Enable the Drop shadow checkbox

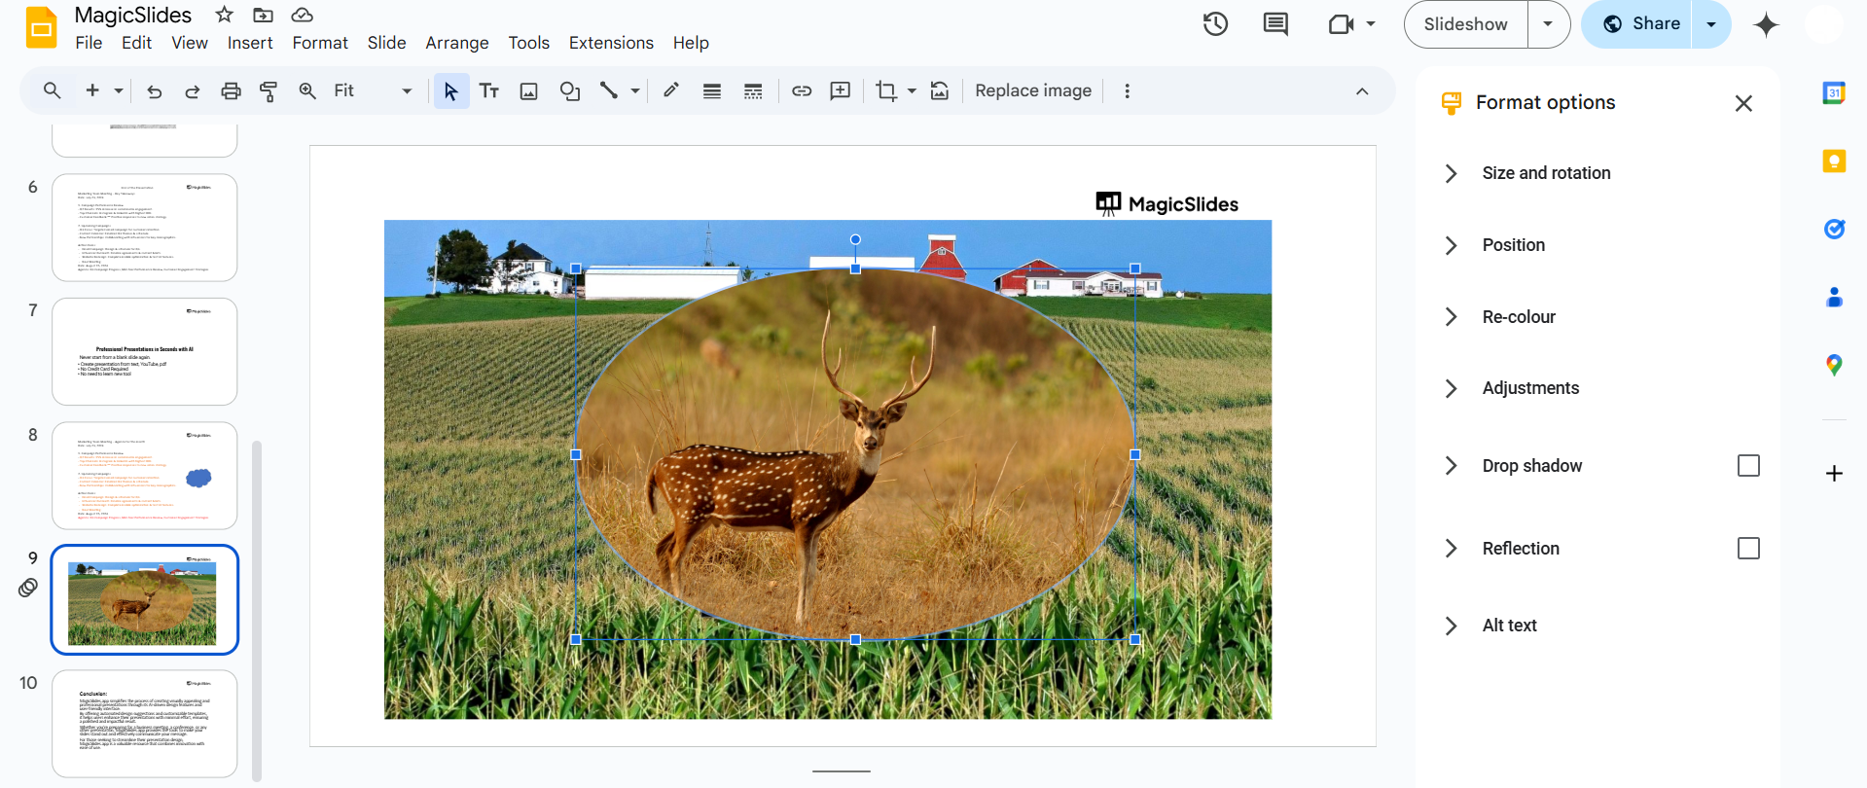(1748, 466)
